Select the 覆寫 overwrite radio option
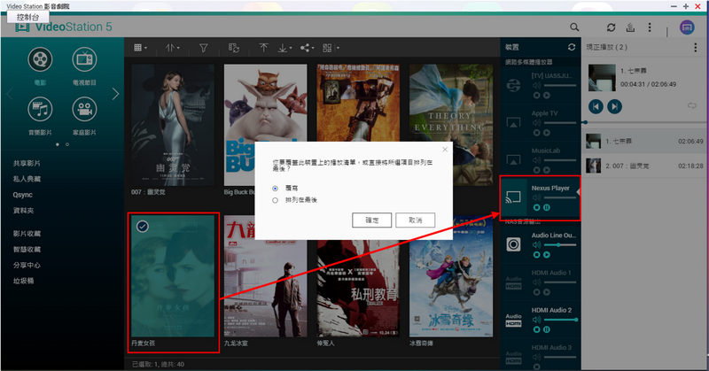The height and width of the screenshot is (371, 709). tap(275, 188)
